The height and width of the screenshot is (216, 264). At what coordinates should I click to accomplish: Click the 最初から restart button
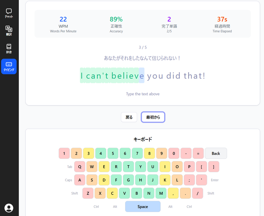click(153, 117)
